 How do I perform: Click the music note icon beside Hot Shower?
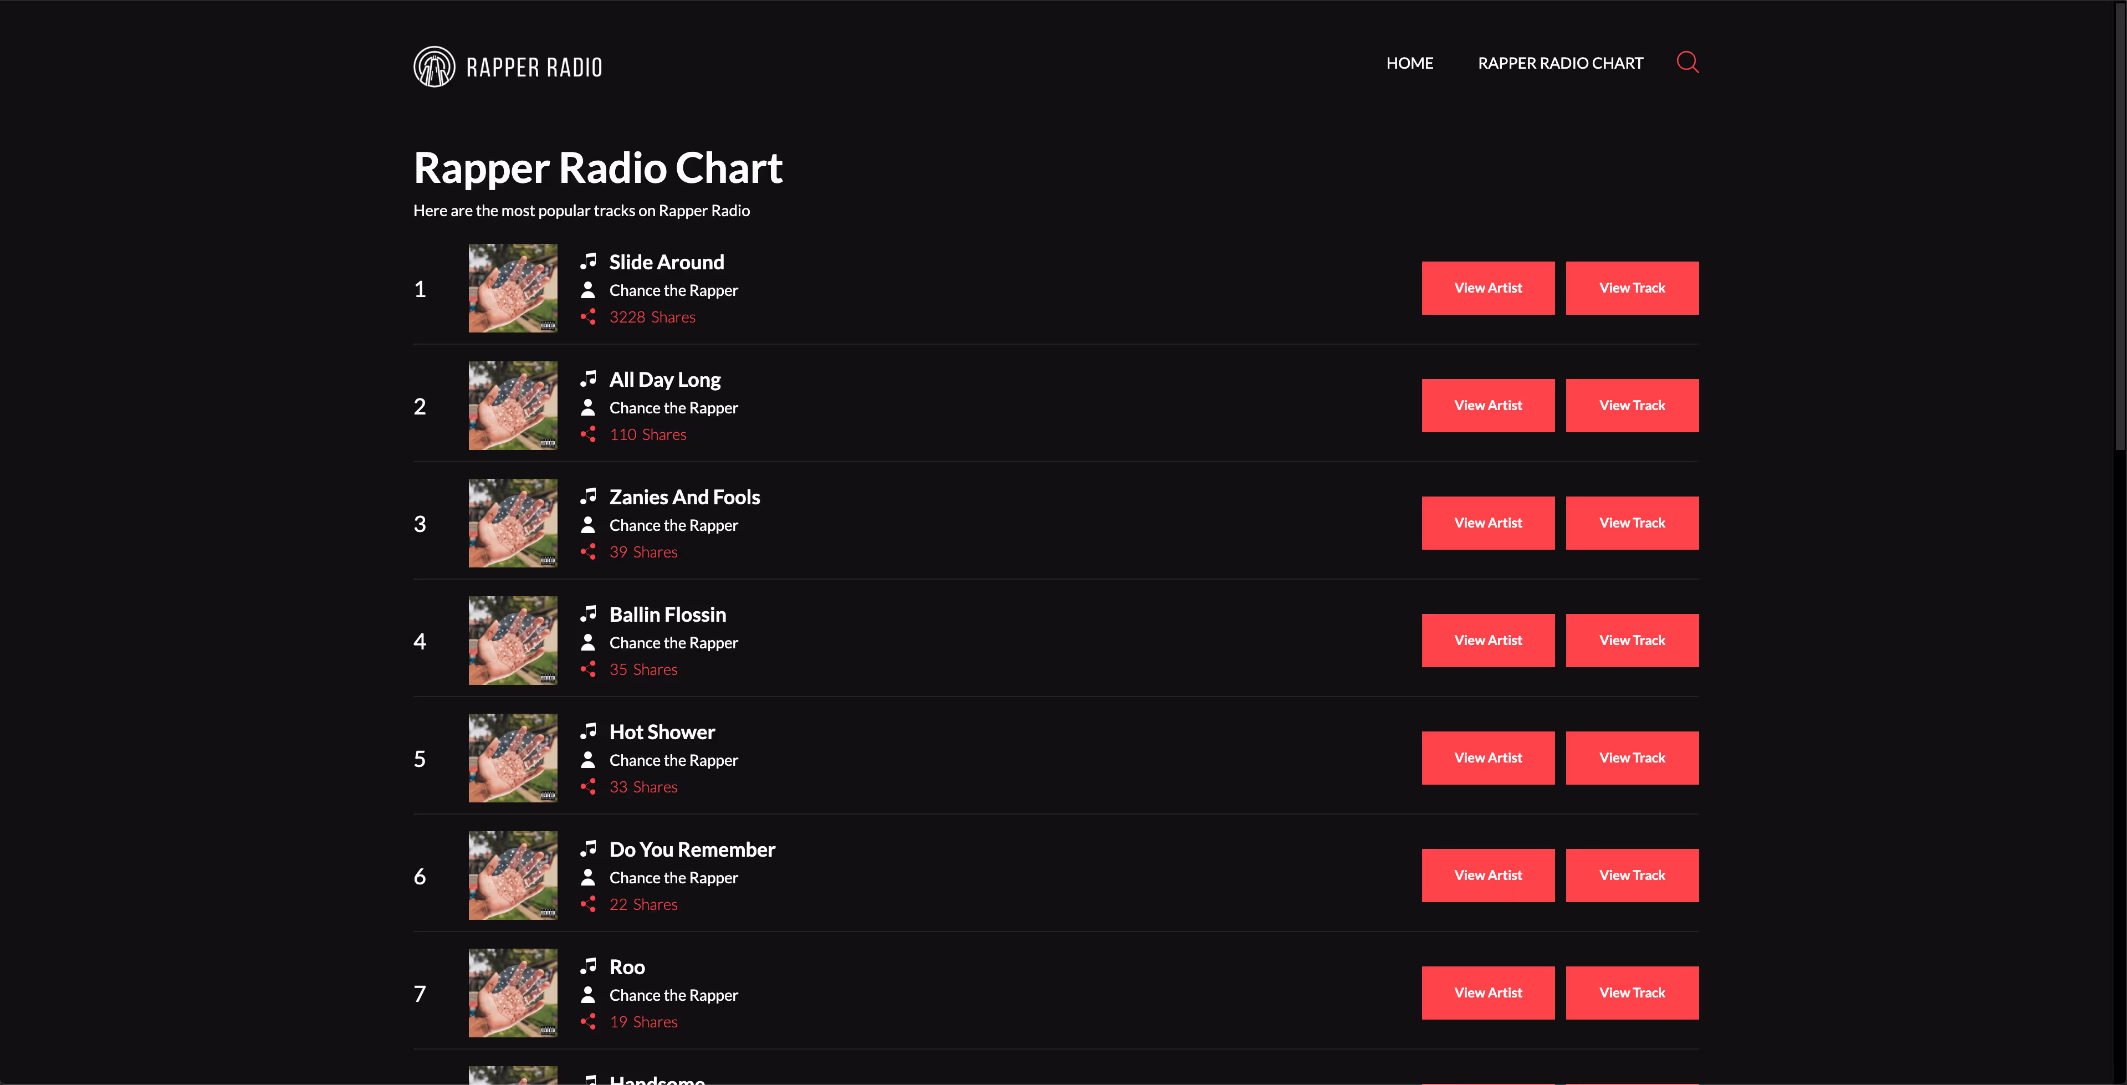[588, 731]
